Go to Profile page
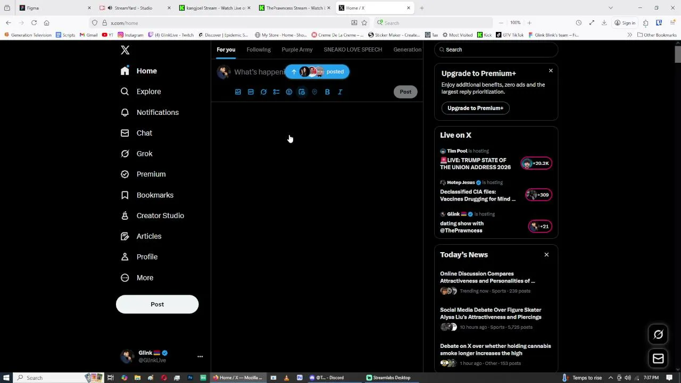 [139, 257]
